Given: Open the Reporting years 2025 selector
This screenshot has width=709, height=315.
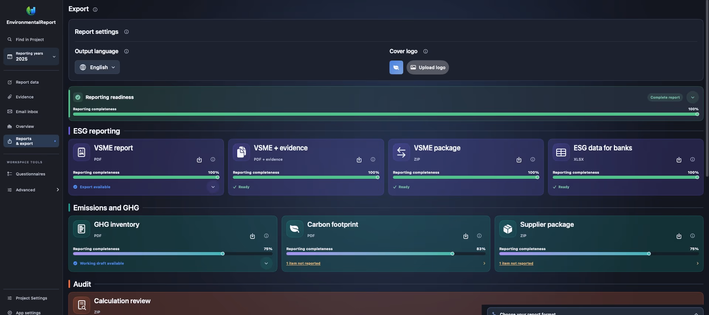Looking at the screenshot, I should tap(31, 56).
